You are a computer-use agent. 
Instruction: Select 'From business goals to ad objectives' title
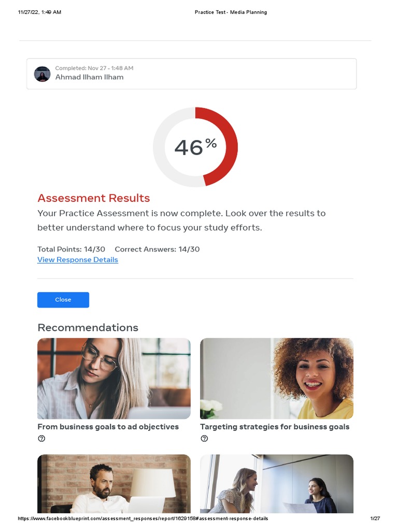108,427
